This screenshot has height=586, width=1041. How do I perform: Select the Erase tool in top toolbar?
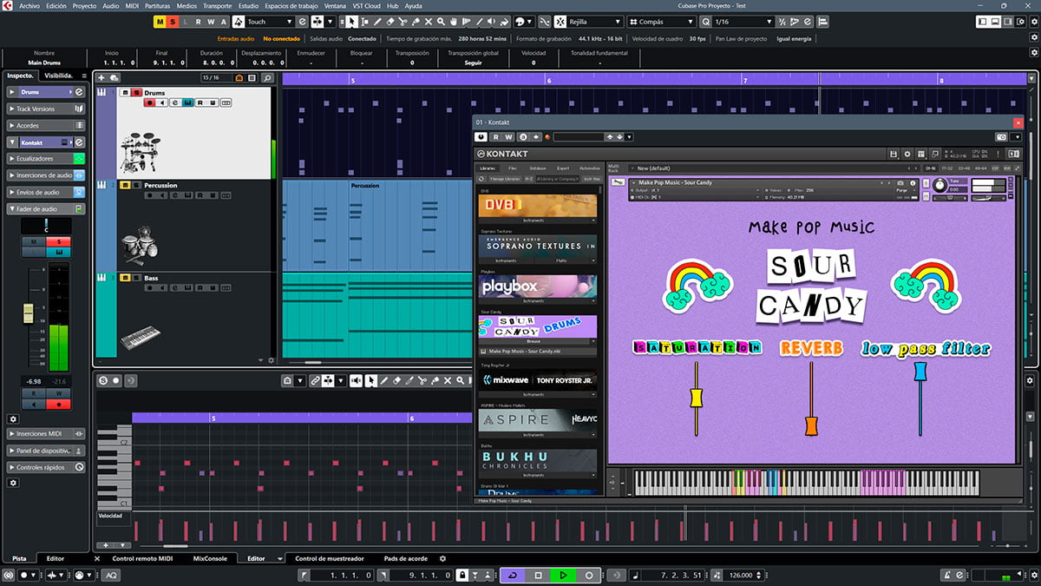[390, 22]
